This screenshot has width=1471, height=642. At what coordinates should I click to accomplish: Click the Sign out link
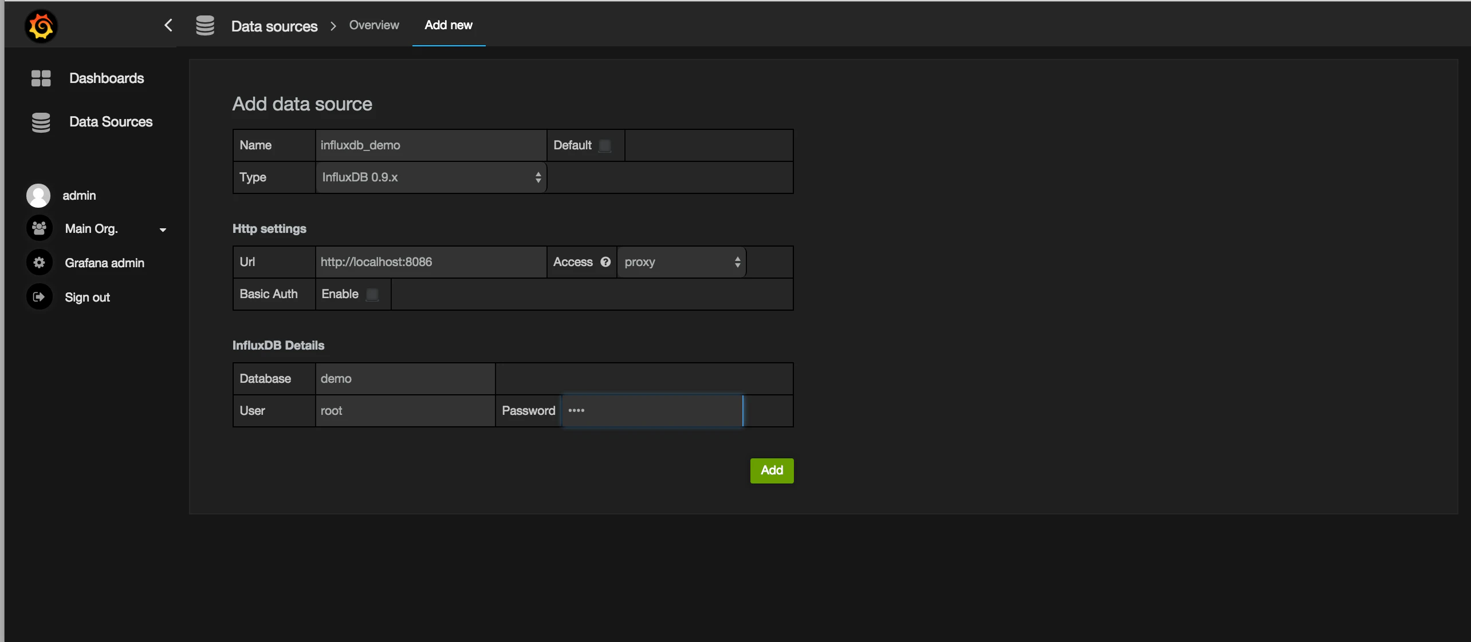coord(87,298)
